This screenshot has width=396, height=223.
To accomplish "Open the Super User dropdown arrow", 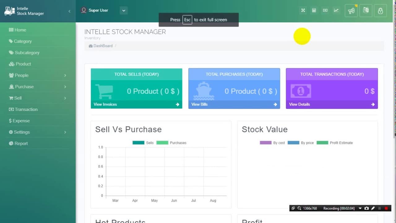I will 124,11.
